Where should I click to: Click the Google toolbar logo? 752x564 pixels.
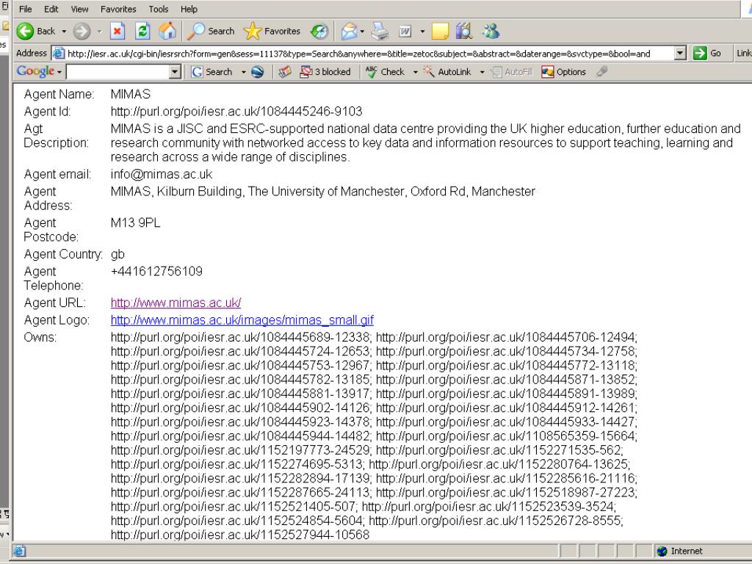click(x=35, y=71)
